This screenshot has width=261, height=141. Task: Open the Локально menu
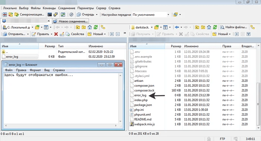tap(10, 8)
